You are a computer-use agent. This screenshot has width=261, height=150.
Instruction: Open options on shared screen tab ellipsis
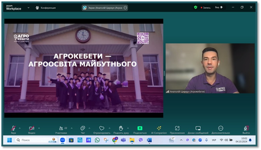coord(125,8)
